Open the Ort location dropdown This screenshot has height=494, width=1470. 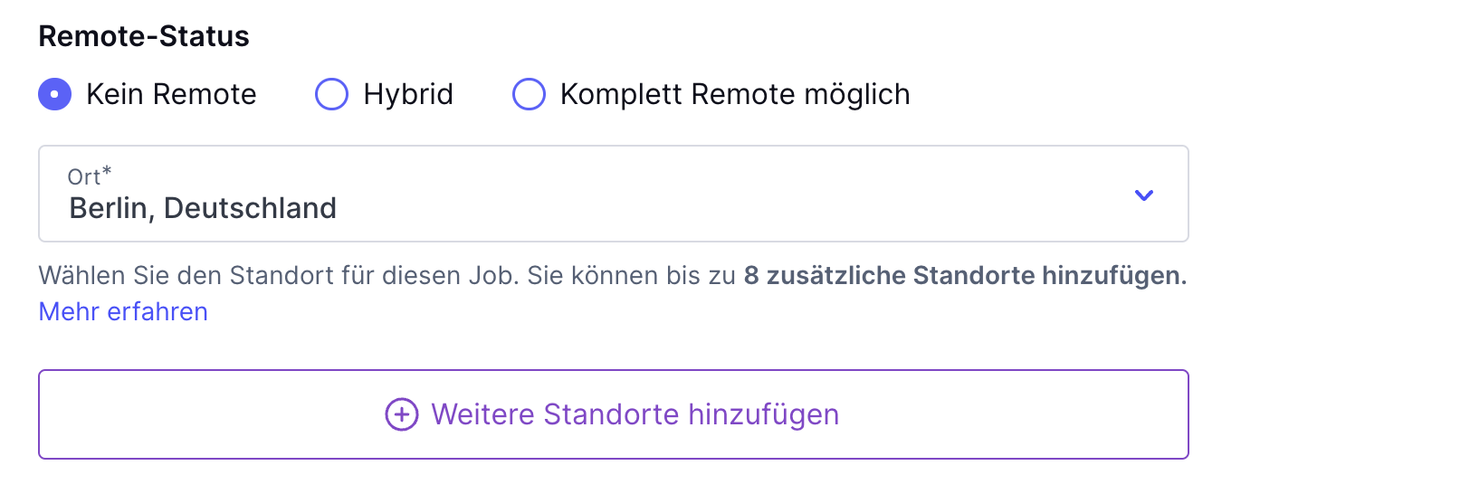(x=613, y=194)
